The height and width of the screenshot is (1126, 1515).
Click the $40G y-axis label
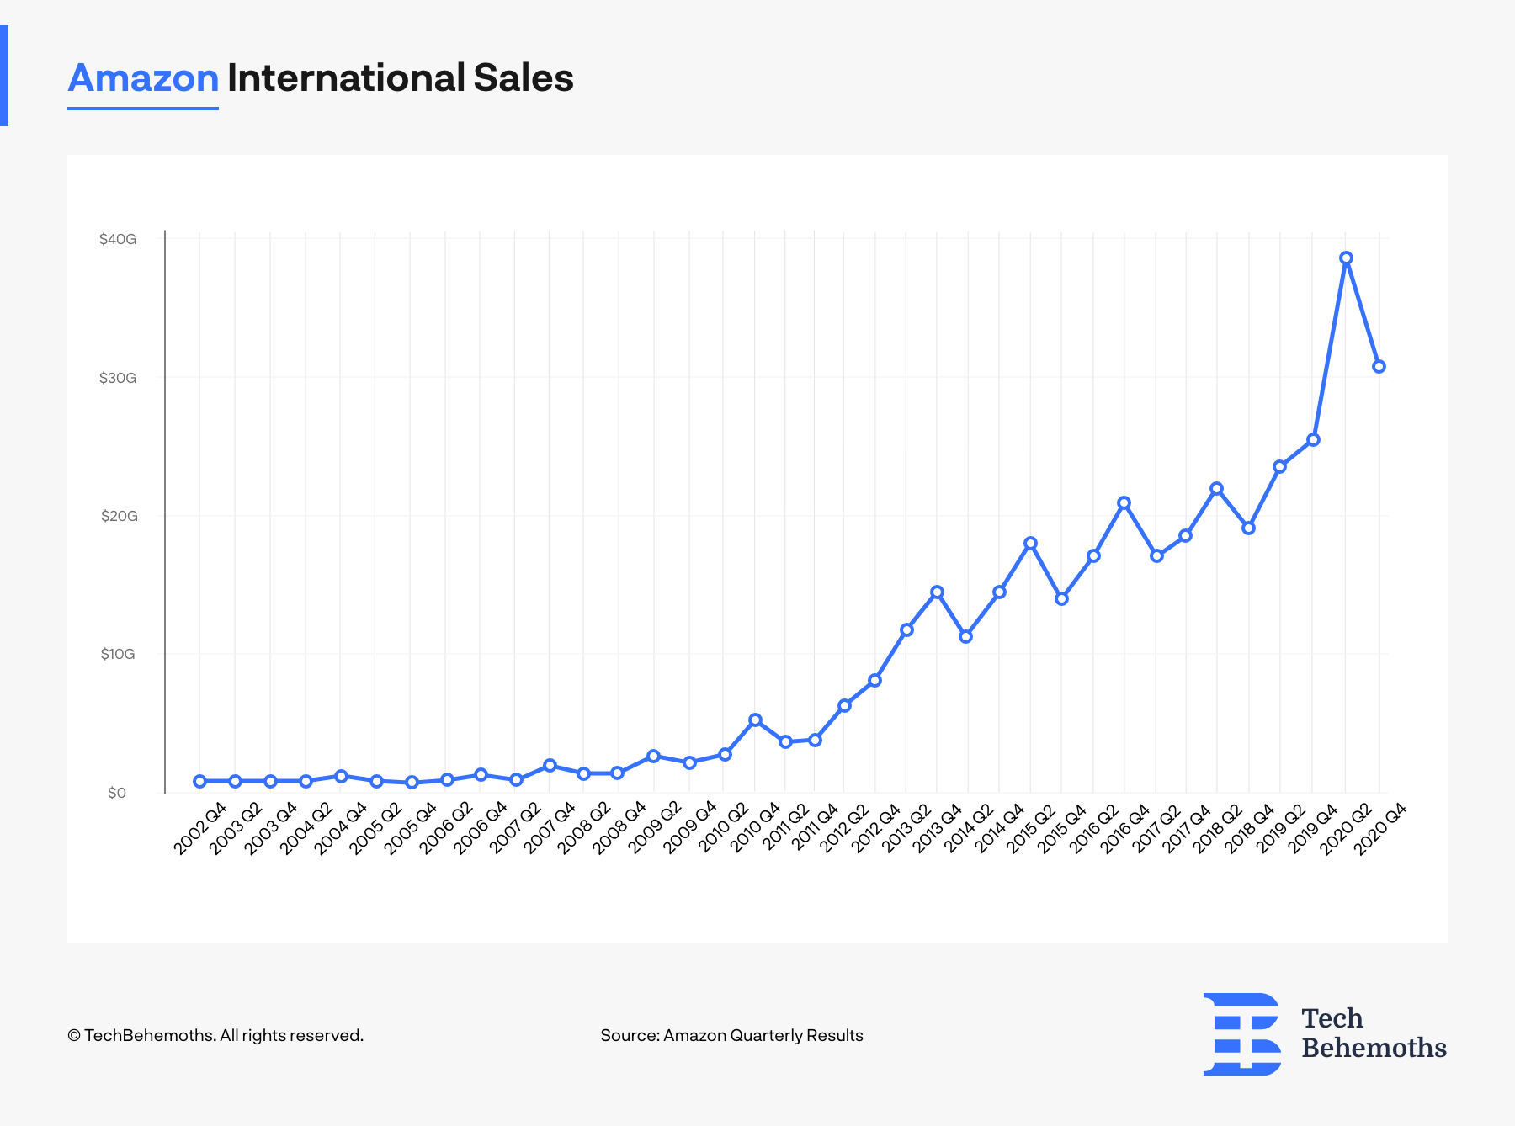coord(118,239)
